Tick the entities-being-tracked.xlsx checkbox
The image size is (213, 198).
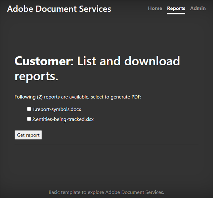29,119
